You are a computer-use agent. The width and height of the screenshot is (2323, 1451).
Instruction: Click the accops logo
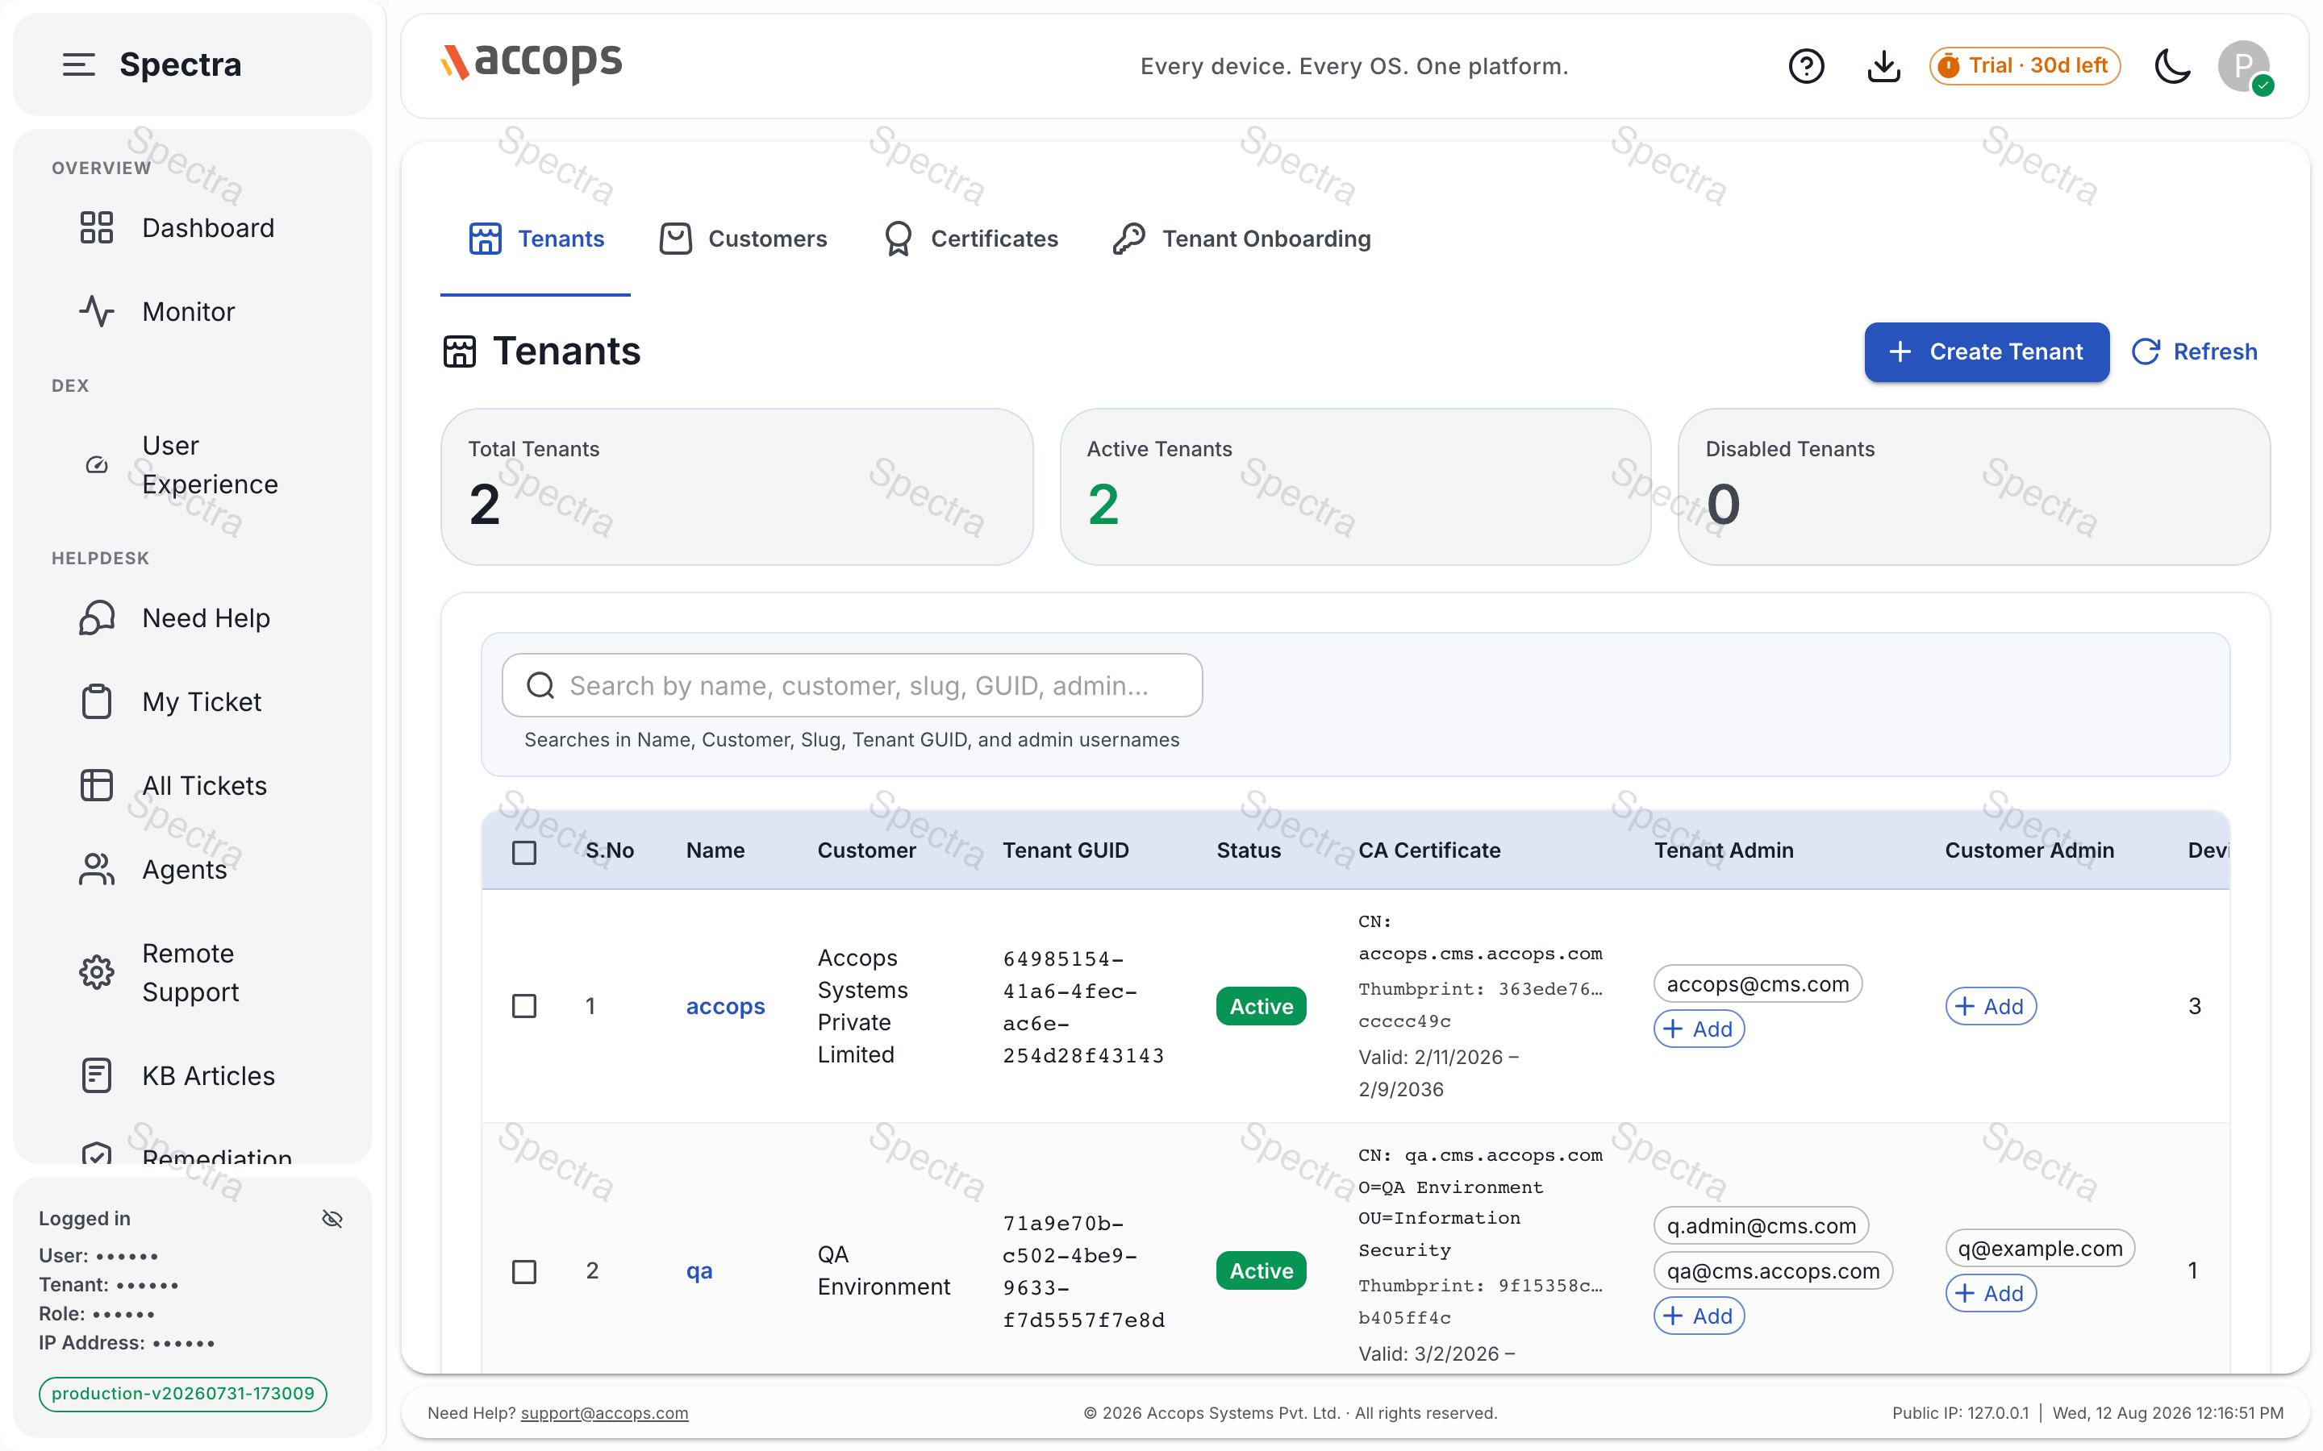[x=531, y=64]
